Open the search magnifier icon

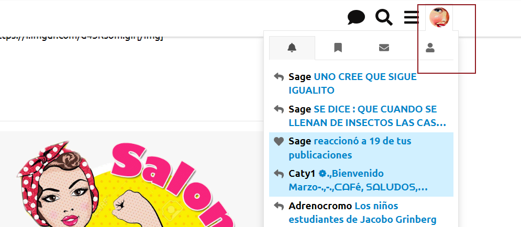coord(384,17)
